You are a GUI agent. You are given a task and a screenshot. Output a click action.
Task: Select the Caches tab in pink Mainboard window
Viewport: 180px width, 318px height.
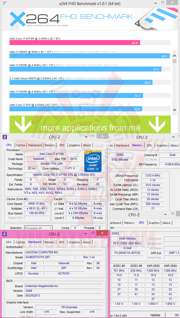tap(20, 242)
